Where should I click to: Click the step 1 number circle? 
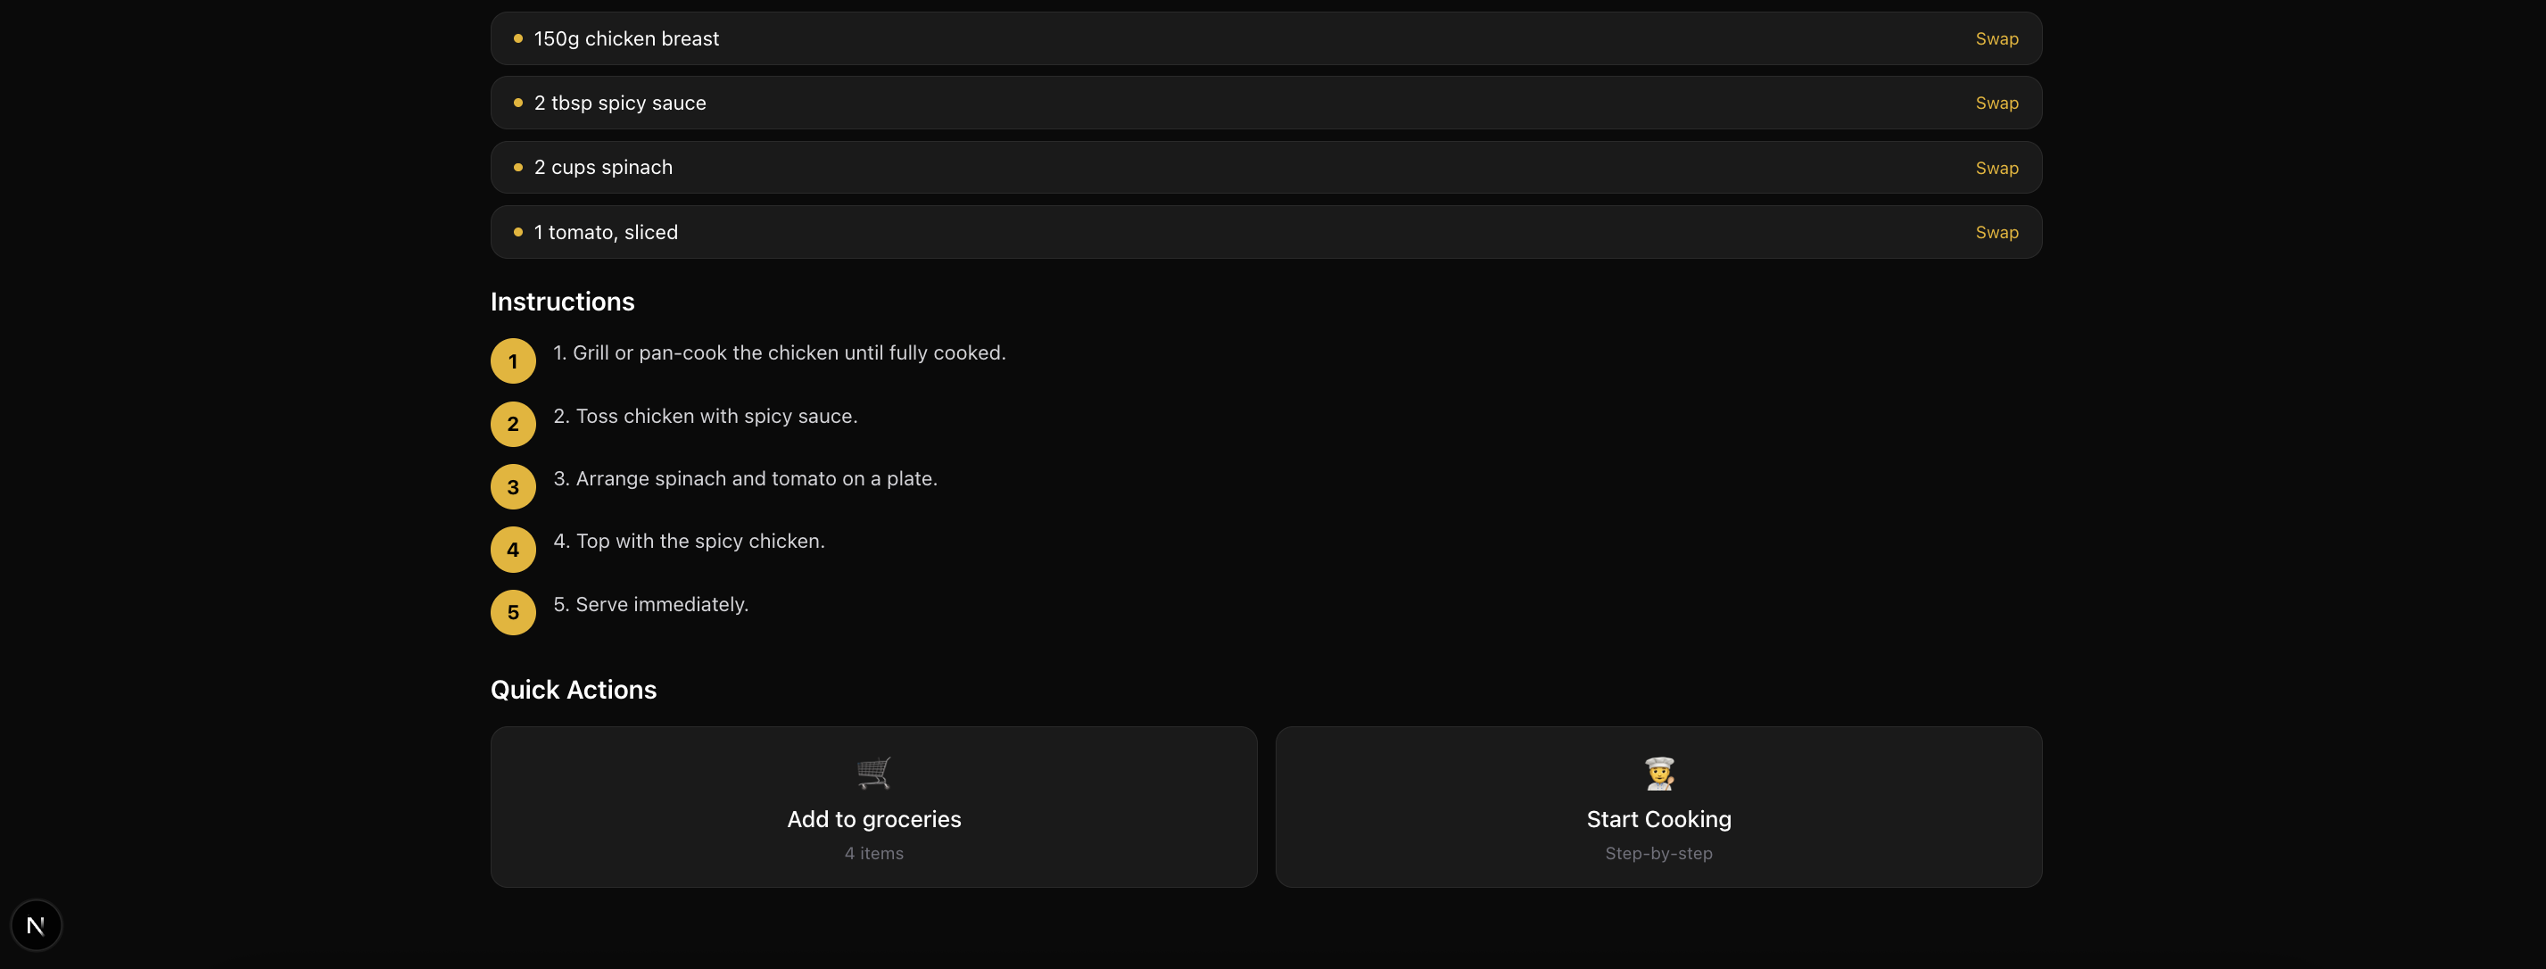point(513,360)
